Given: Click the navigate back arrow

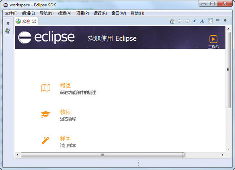Looking at the screenshot, I should click(x=180, y=21).
